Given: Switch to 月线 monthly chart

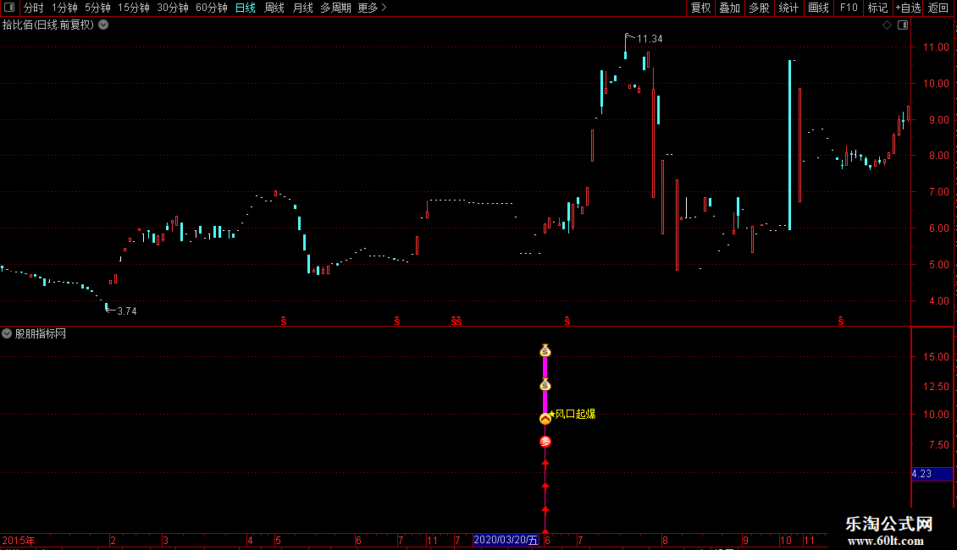Looking at the screenshot, I should click(302, 8).
